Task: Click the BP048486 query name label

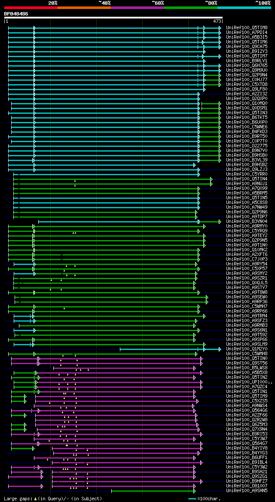Action: pyautogui.click(x=16, y=14)
